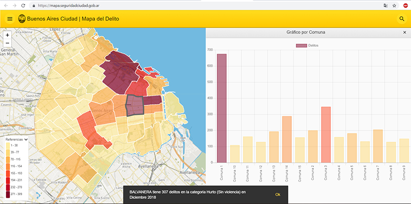
Task: Click the highlighted Balvanera neighborhood on map
Action: (135, 105)
